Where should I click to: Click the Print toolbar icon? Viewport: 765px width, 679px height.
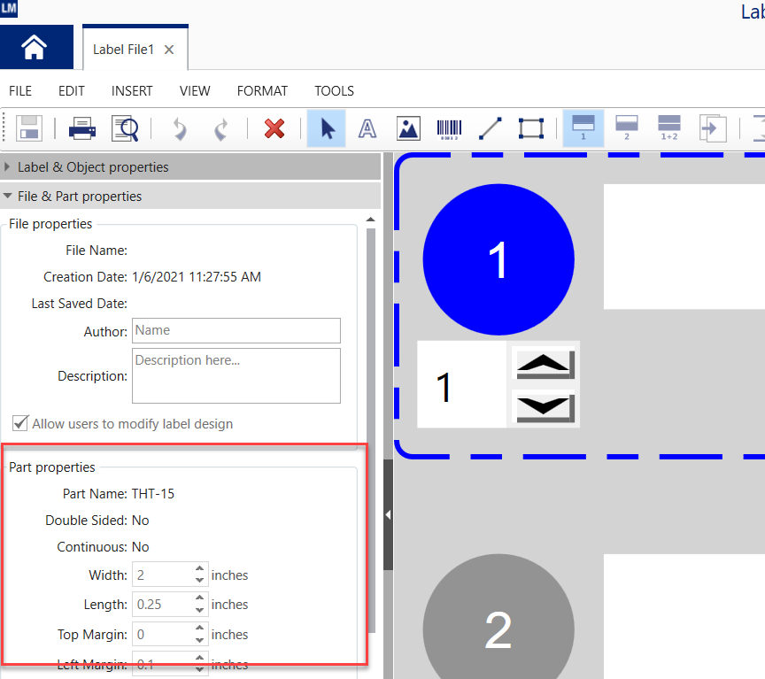point(82,128)
